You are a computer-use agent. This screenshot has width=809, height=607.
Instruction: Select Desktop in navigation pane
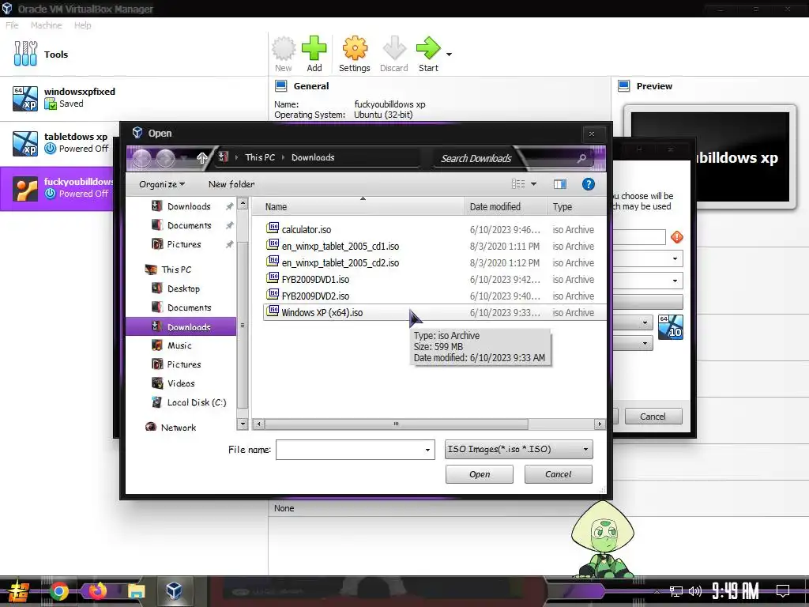tap(183, 288)
